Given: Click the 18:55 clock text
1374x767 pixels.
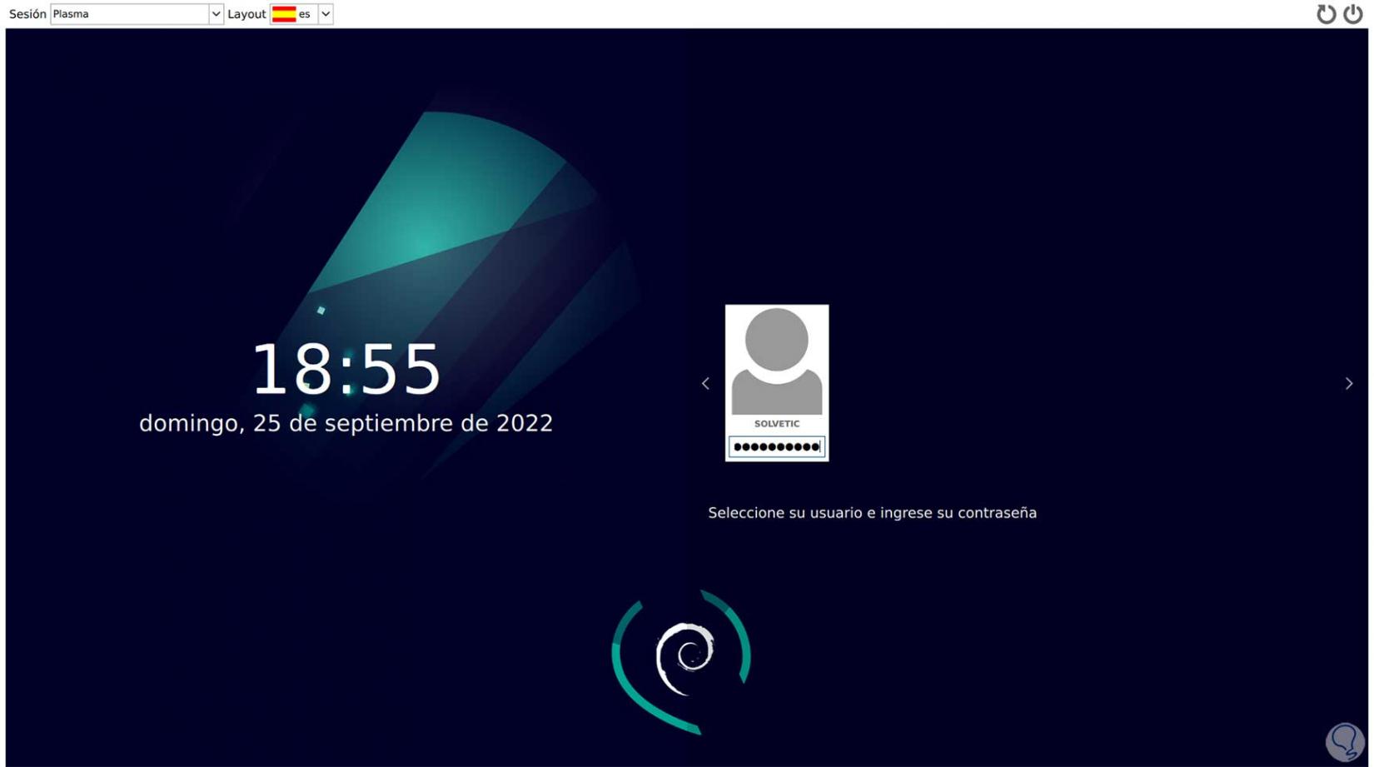Looking at the screenshot, I should 346,370.
